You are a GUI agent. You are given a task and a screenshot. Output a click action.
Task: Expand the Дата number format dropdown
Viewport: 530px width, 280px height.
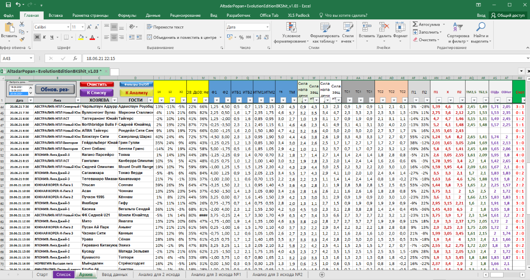[x=267, y=27]
